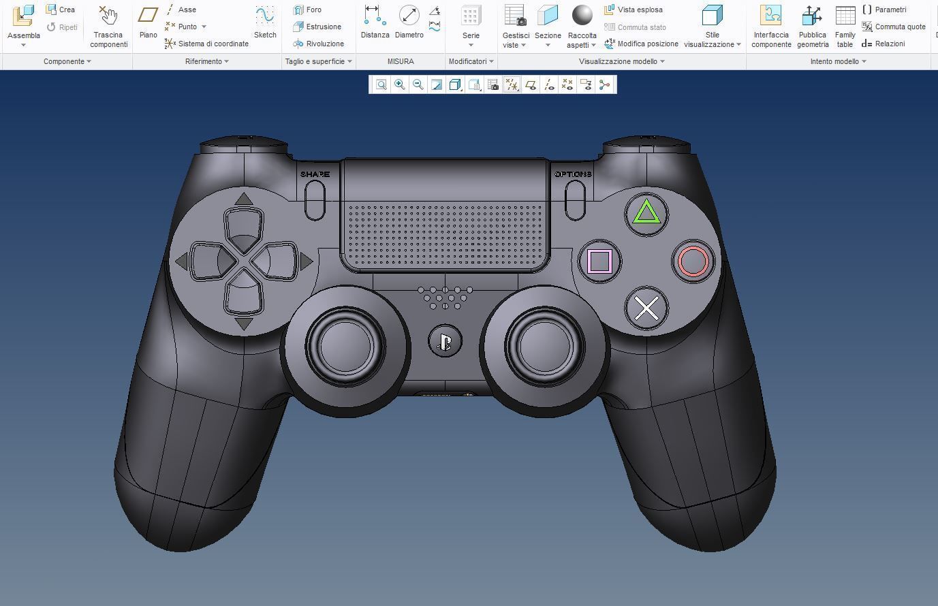Click the zoom out magnifier icon
Image resolution: width=938 pixels, height=606 pixels.
[x=418, y=84]
